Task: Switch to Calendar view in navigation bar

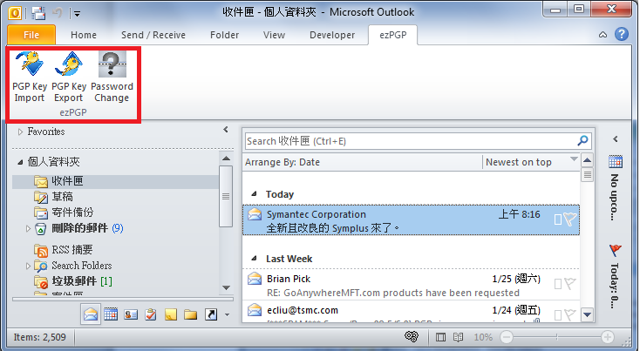Action: click(111, 314)
